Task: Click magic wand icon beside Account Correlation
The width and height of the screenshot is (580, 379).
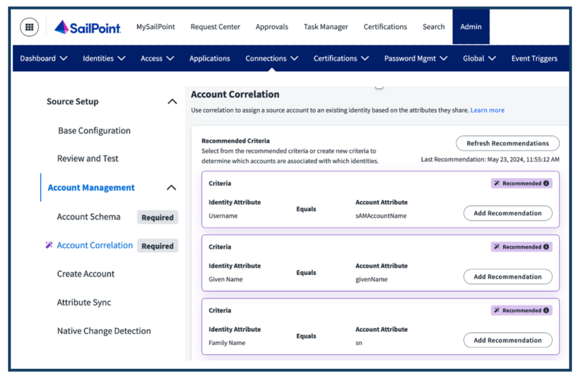Action: tap(49, 246)
